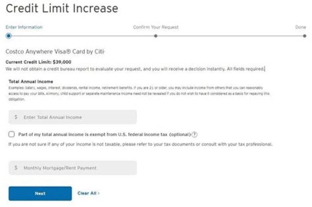Screen dimensions: 312x207
Task: Click the Clear All link
Action: click(87, 193)
